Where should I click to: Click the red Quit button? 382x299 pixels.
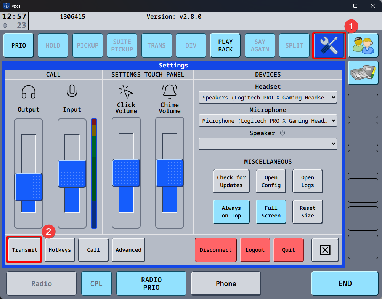coord(289,250)
